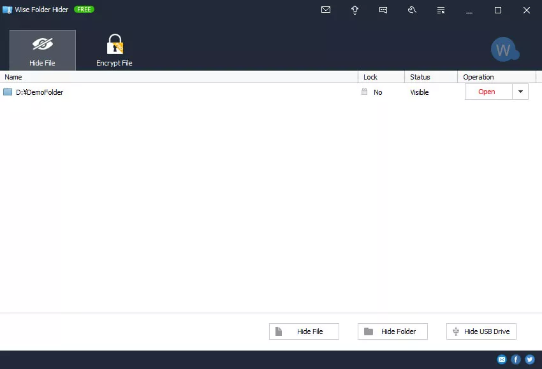The image size is (542, 369).
Task: Open the email feedback envelope icon in title bar
Action: (326, 10)
